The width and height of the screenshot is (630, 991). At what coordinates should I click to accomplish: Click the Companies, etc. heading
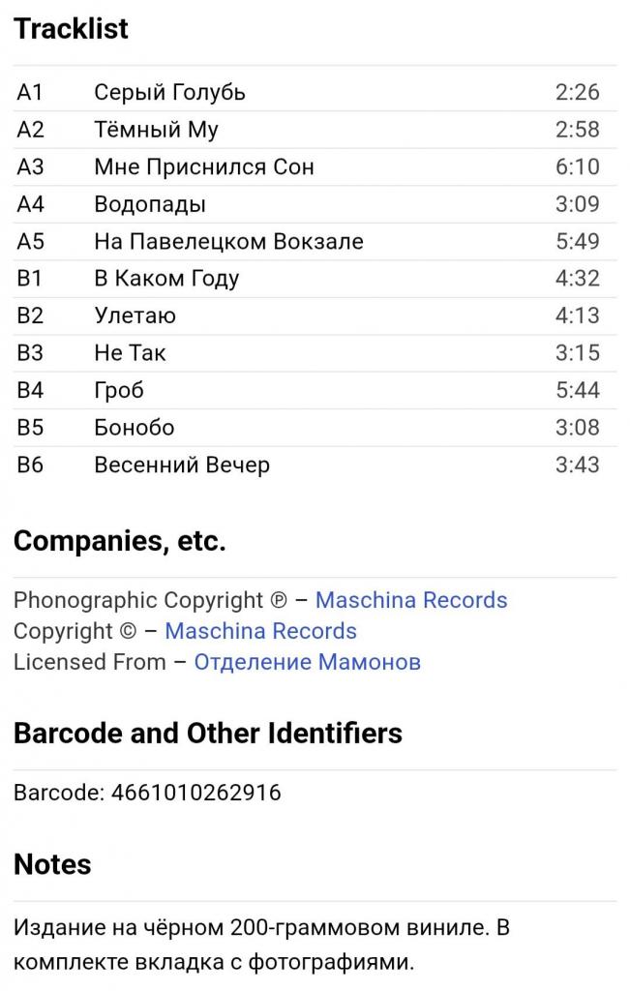(119, 542)
